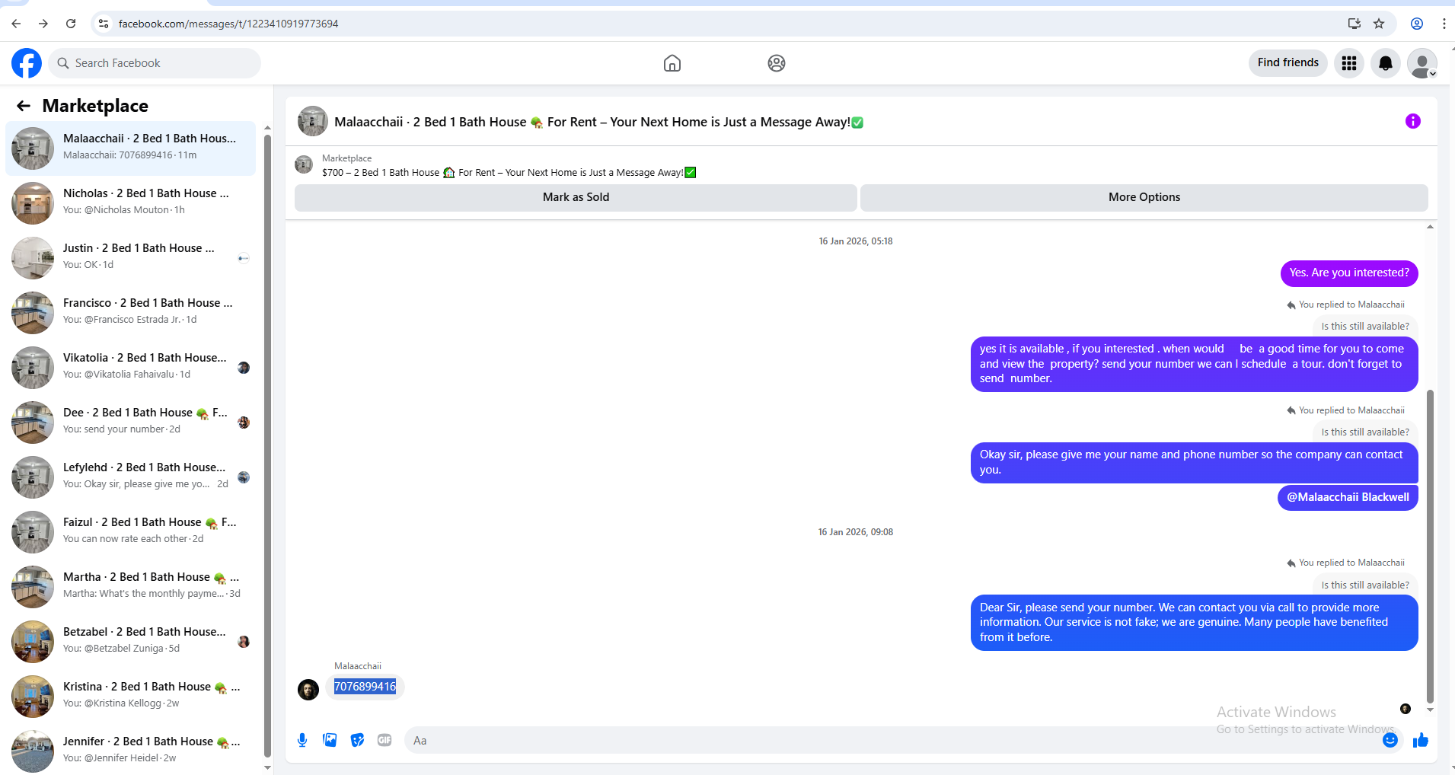Open the Menu grid icon
The height and width of the screenshot is (775, 1455).
pyautogui.click(x=1349, y=63)
